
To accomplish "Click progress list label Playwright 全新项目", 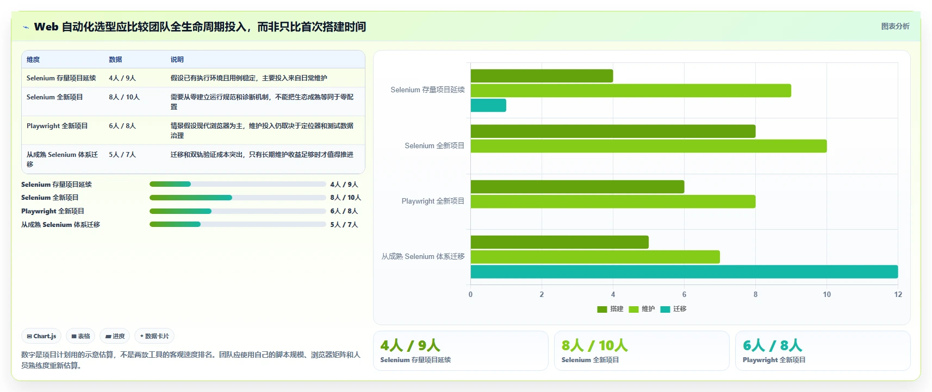I will click(x=53, y=211).
